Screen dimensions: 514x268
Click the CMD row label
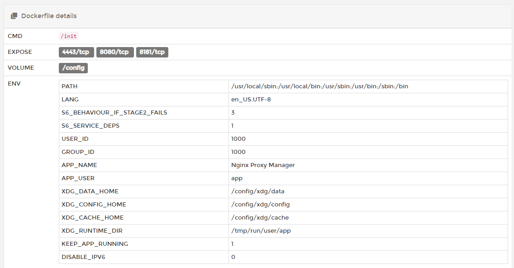(x=15, y=36)
